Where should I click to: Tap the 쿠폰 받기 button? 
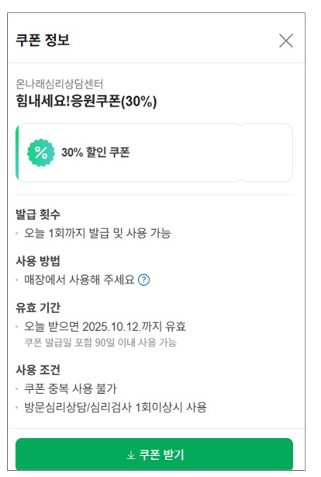coord(154,454)
